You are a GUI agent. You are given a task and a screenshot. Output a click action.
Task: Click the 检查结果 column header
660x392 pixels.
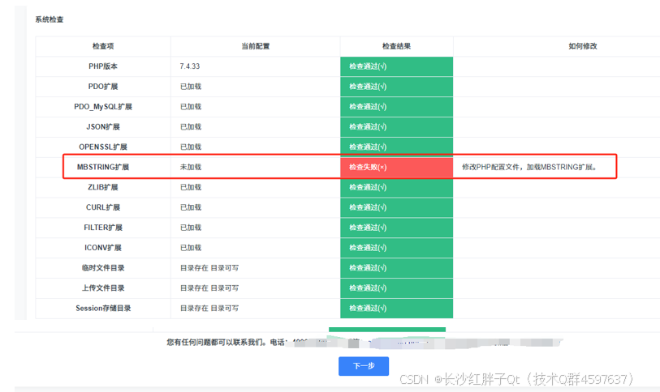click(396, 46)
